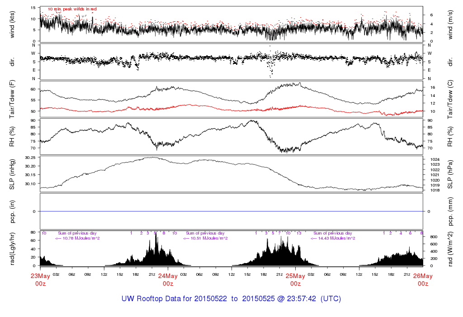Select the 'SLP (inHg)' axis label
This screenshot has width=463, height=317.
tap(12, 174)
